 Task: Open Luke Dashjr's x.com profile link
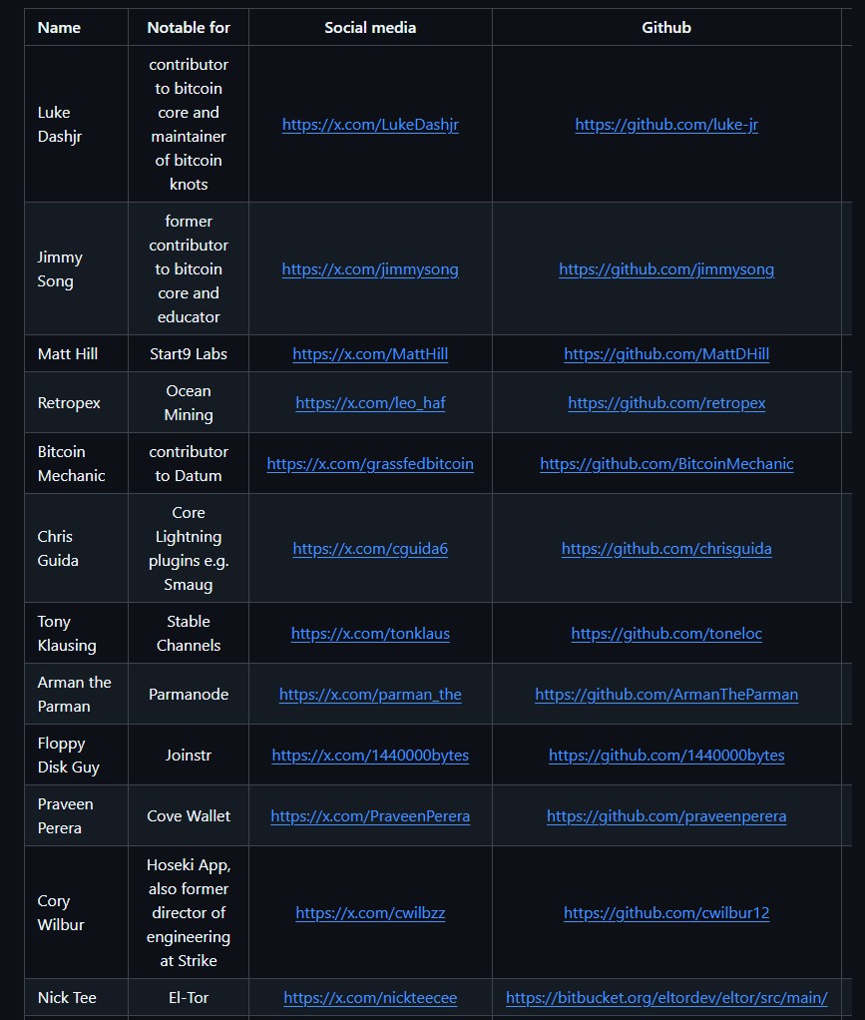click(x=370, y=125)
